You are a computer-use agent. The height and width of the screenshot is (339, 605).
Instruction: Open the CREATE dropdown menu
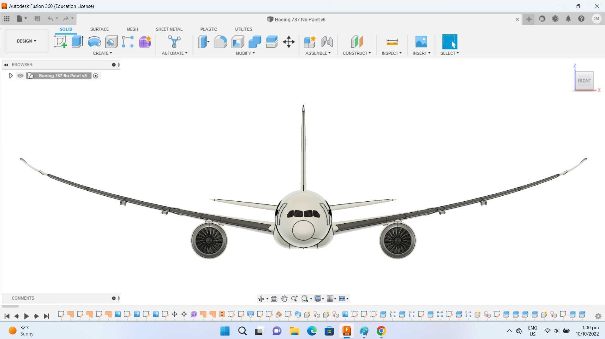pos(102,53)
